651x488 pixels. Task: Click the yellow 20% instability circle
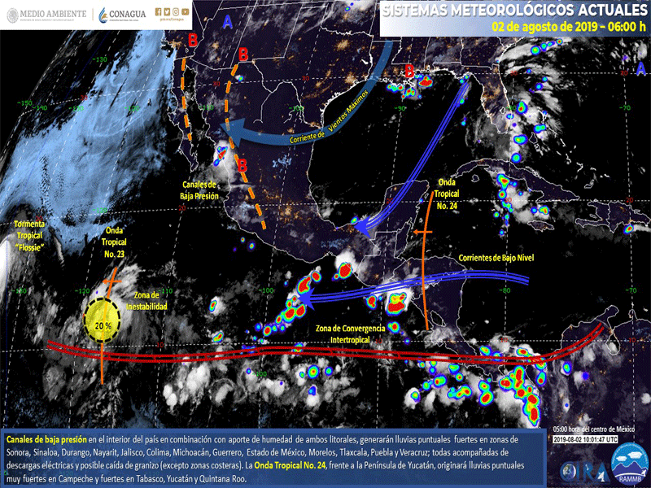pos(103,323)
